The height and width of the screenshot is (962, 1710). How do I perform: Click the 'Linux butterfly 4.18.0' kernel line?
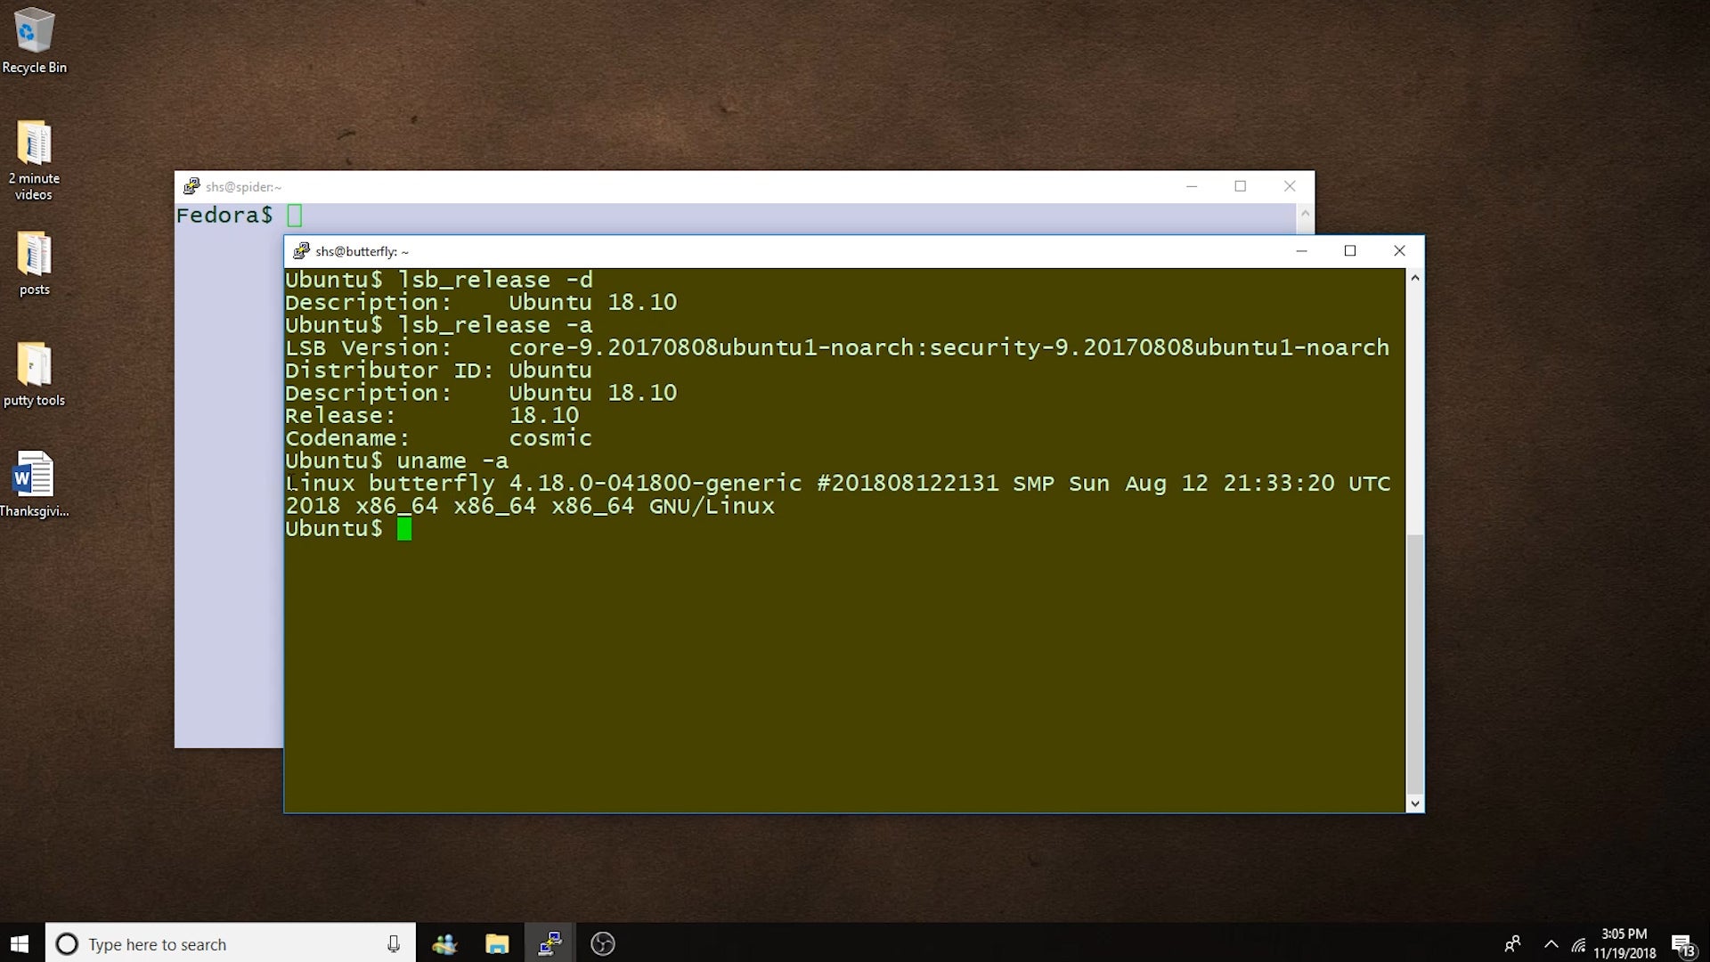pyautogui.click(x=837, y=483)
